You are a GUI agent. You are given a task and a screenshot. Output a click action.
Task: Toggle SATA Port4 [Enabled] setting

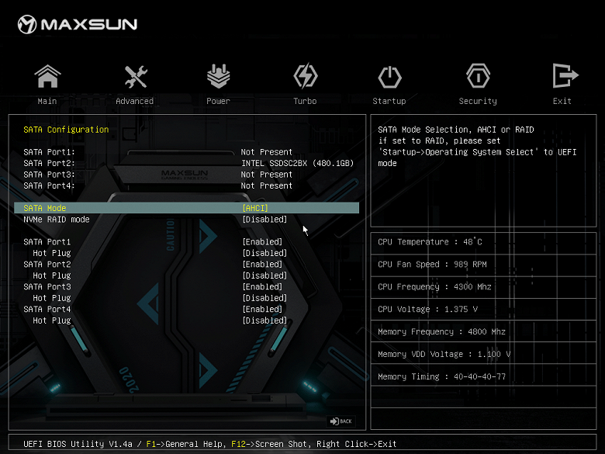point(262,309)
